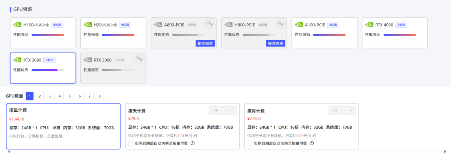This screenshot has width=451, height=155.
Task: Set GPU quantity to 4
Action: point(59,96)
